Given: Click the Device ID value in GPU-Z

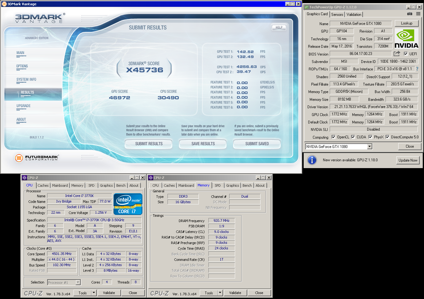Looking at the screenshot, I should coord(398,61).
